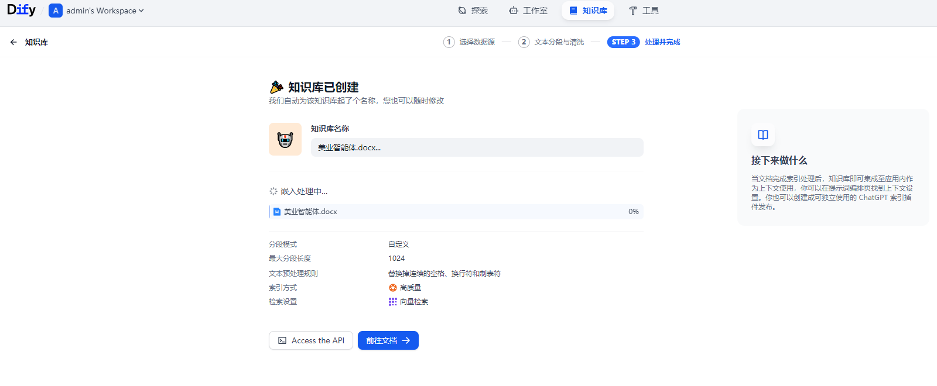The image size is (937, 386).
Task: Click the robot knowledge base icon
Action: point(285,139)
